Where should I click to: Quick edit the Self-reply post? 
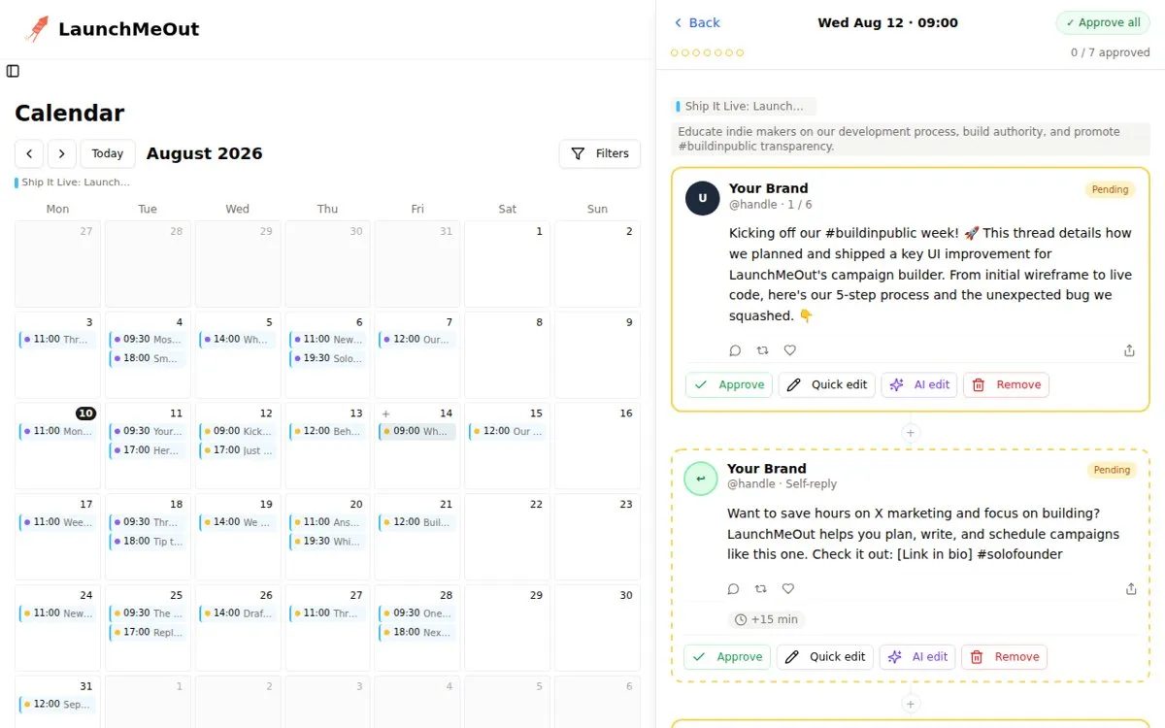point(825,656)
